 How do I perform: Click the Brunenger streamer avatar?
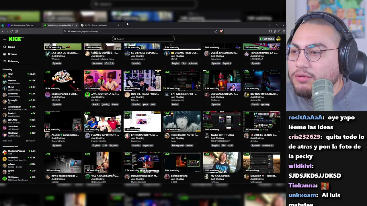(127, 136)
